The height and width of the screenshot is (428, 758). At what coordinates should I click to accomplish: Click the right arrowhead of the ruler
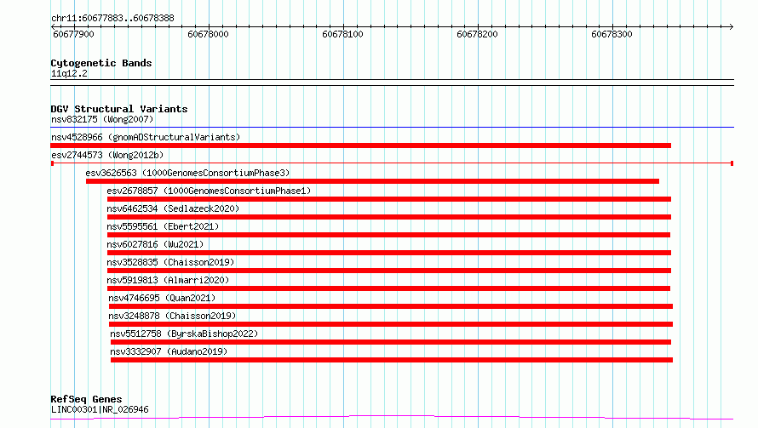coord(731,26)
